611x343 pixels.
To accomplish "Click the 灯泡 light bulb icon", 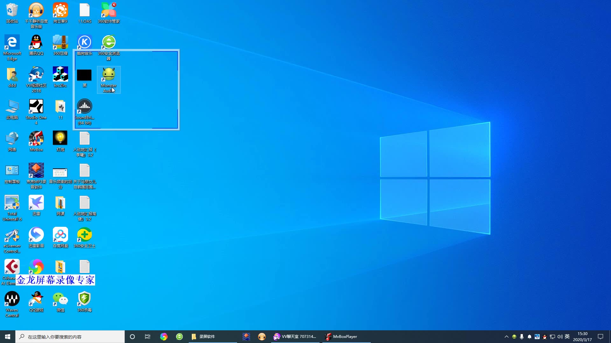I will pos(60,141).
